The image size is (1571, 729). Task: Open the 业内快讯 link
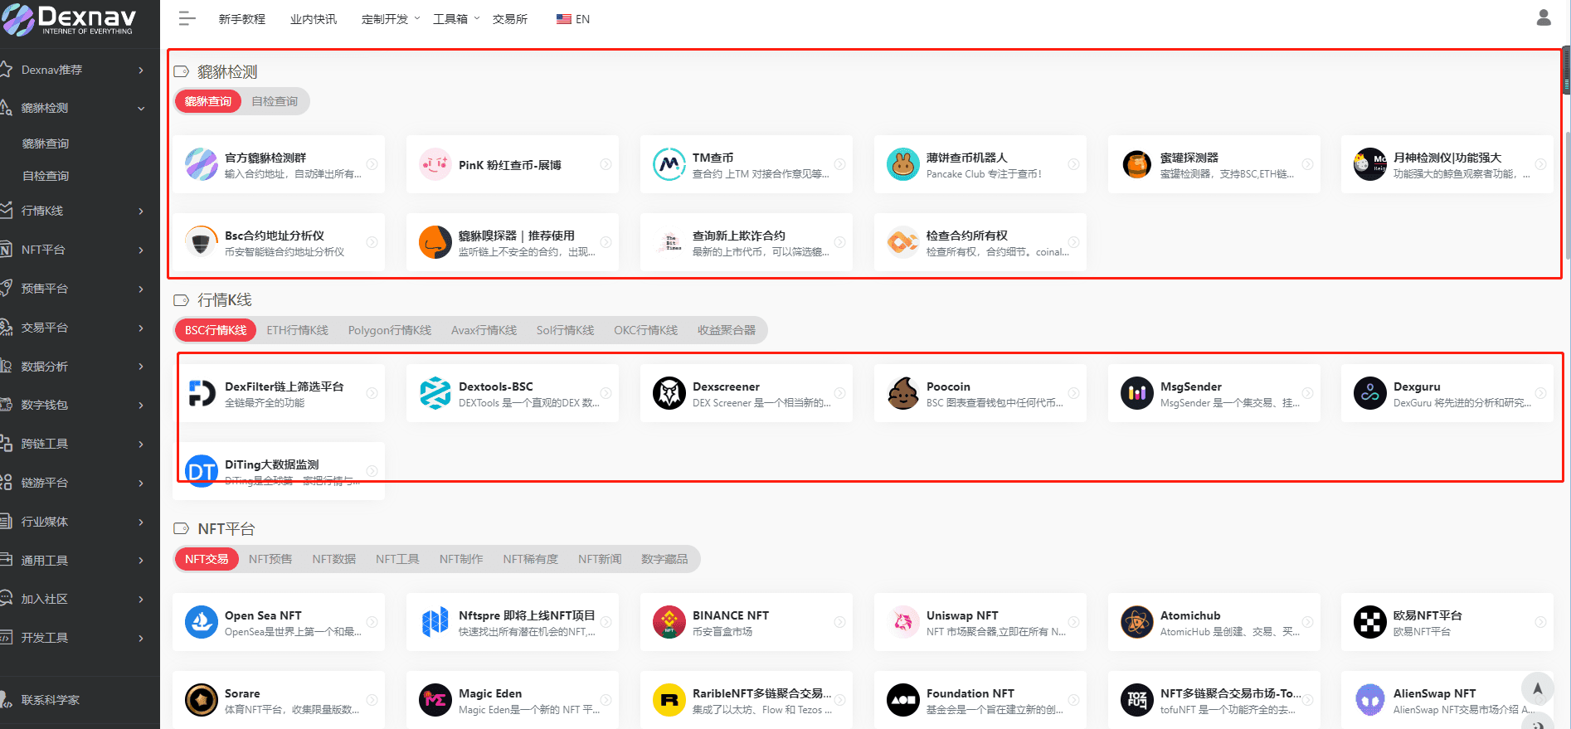[314, 19]
